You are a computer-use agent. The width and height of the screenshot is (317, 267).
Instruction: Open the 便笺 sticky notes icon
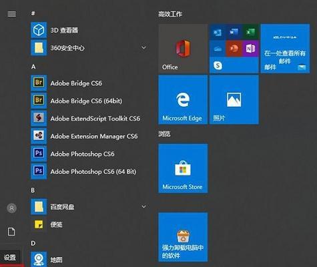[39, 224]
